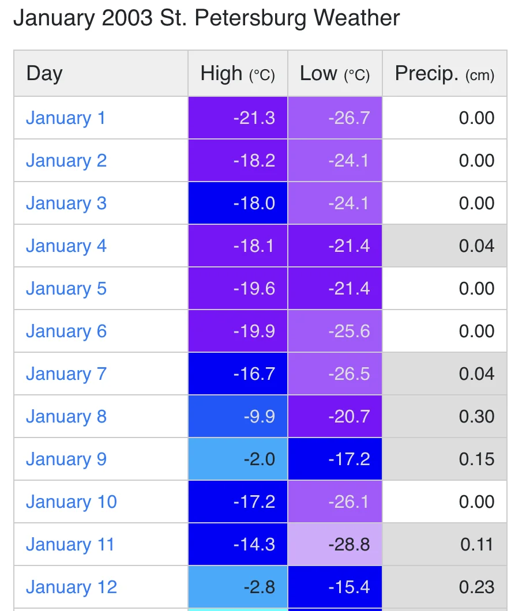This screenshot has width=526, height=611.
Task: Click the -28.8 low temperature cell
Action: (335, 545)
